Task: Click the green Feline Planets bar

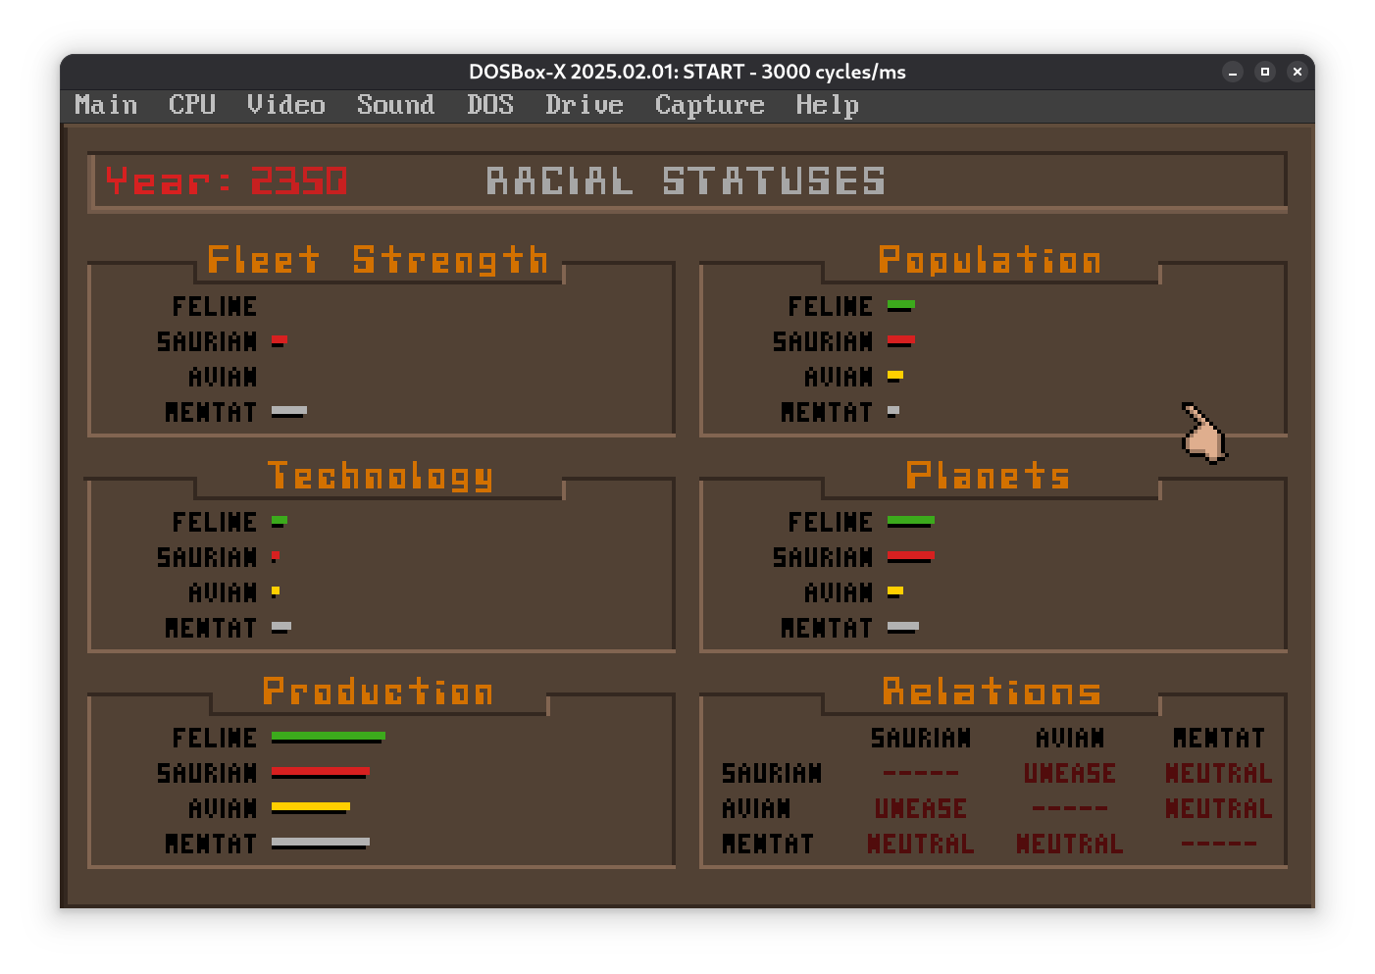Action: [x=910, y=521]
